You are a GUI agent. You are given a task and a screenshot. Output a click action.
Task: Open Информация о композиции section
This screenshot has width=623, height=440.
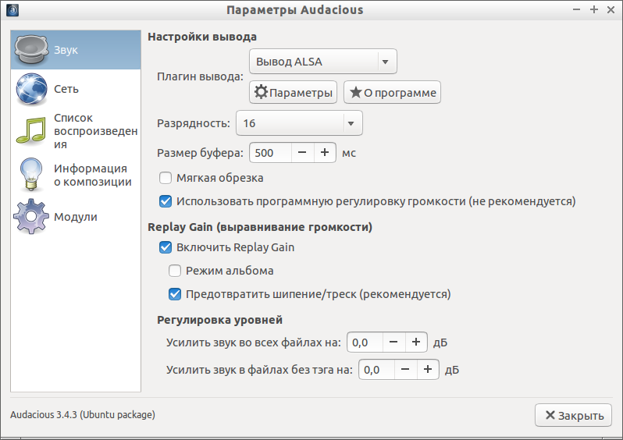[x=92, y=175]
